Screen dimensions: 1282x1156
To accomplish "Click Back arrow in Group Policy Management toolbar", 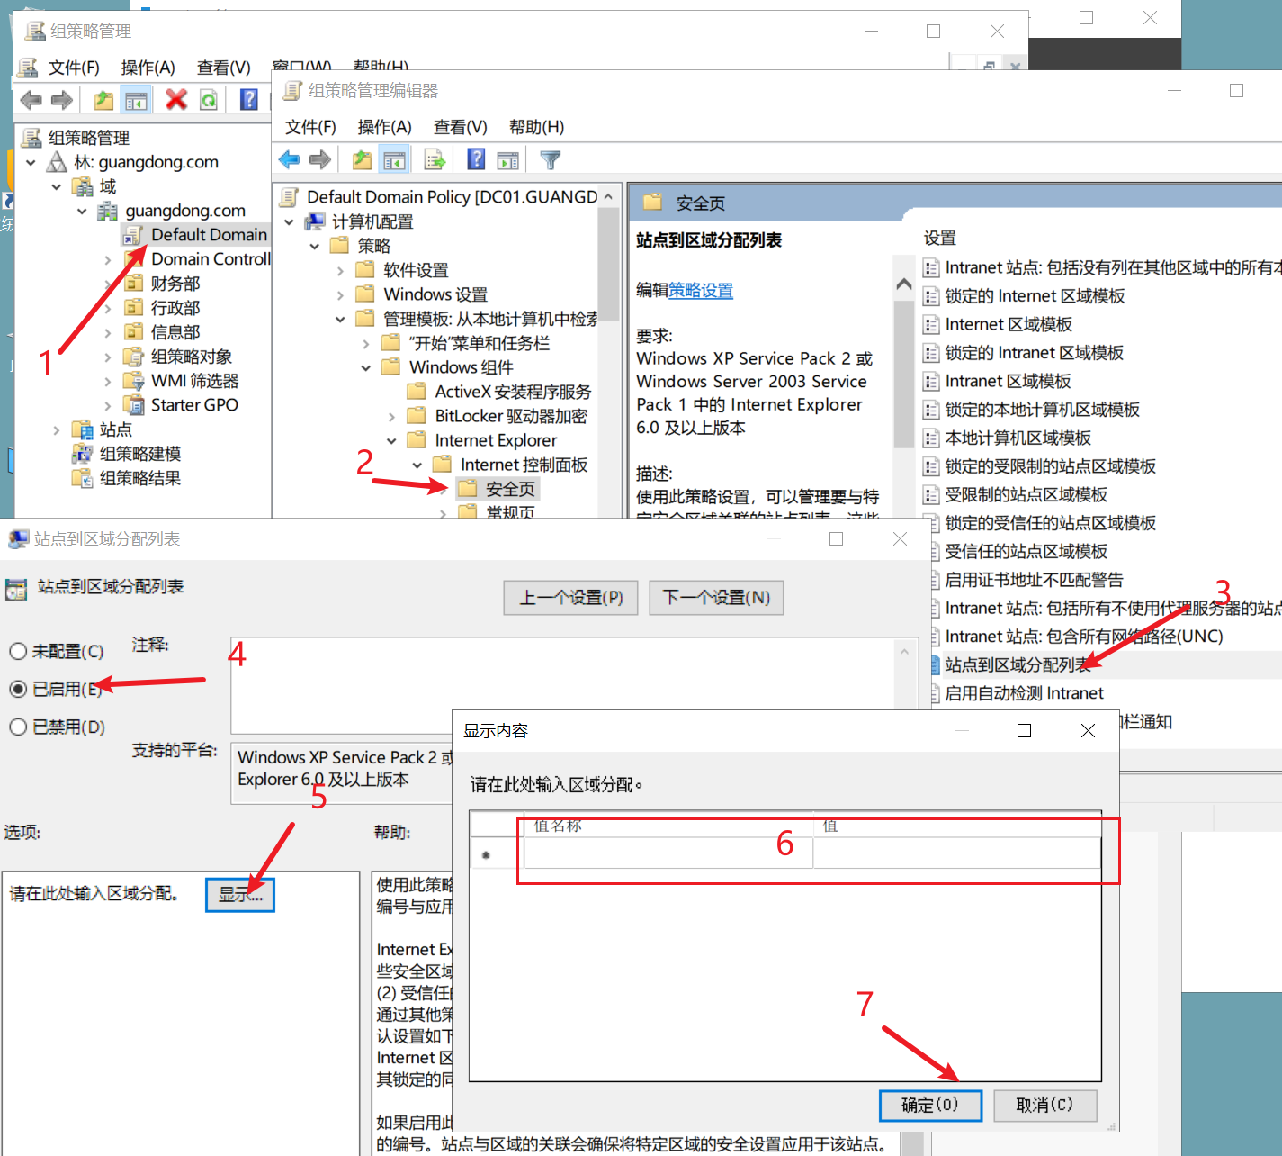I will (x=31, y=100).
